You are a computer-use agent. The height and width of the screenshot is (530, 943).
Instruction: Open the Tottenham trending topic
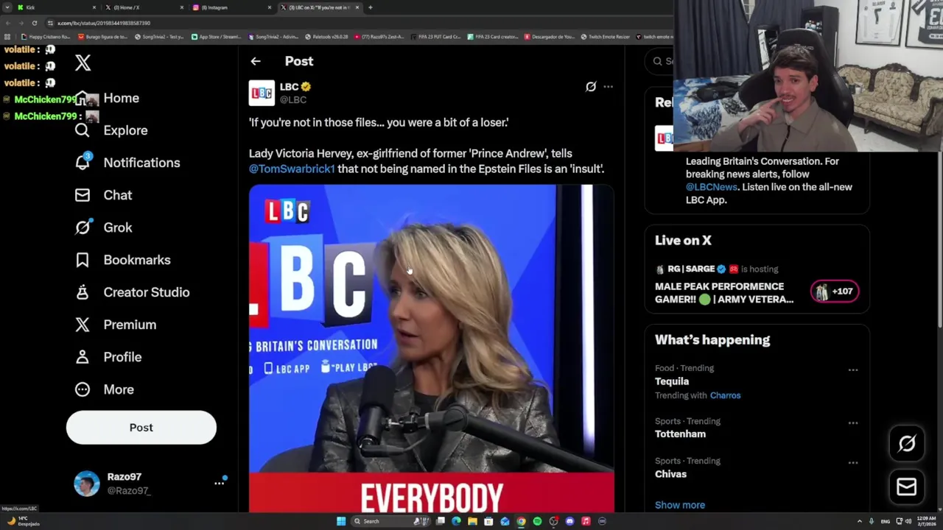point(680,434)
